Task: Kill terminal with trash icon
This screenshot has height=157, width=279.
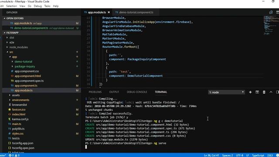Action: 264,92
